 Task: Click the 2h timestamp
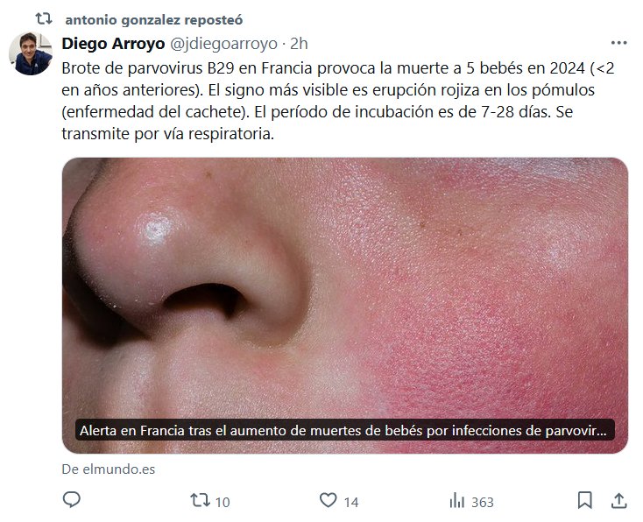pos(299,44)
